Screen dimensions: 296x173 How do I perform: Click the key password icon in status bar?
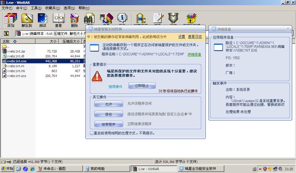(x=9, y=162)
